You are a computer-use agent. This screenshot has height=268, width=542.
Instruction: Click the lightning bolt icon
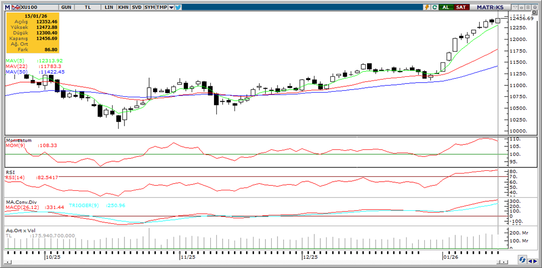[x=427, y=7]
